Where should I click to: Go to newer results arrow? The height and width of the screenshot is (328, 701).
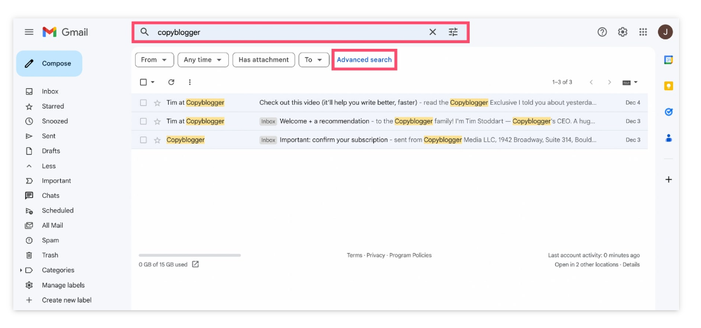(591, 82)
